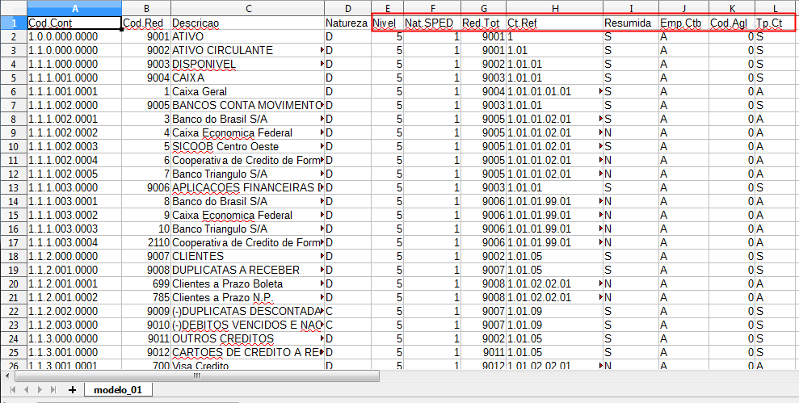Open the modelo_01 sheet tab
This screenshot has width=799, height=403.
click(117, 390)
